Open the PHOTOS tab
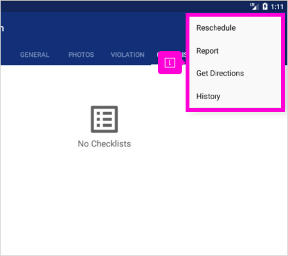 click(81, 55)
